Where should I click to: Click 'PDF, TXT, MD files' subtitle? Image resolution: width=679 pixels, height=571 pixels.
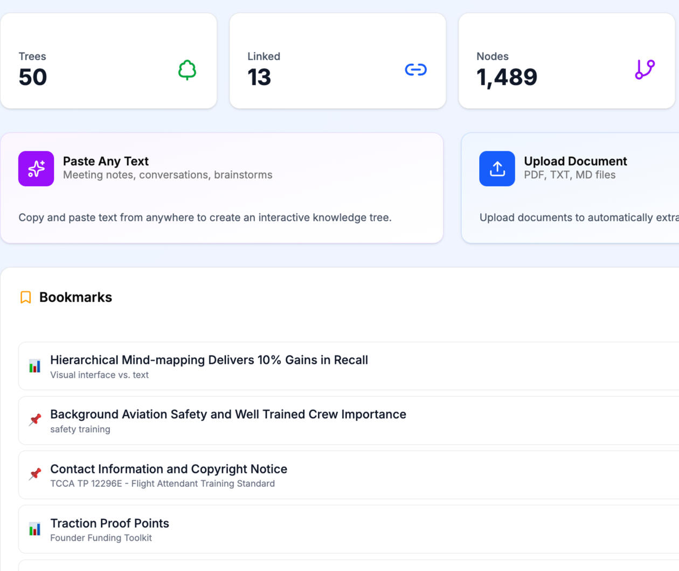click(570, 175)
